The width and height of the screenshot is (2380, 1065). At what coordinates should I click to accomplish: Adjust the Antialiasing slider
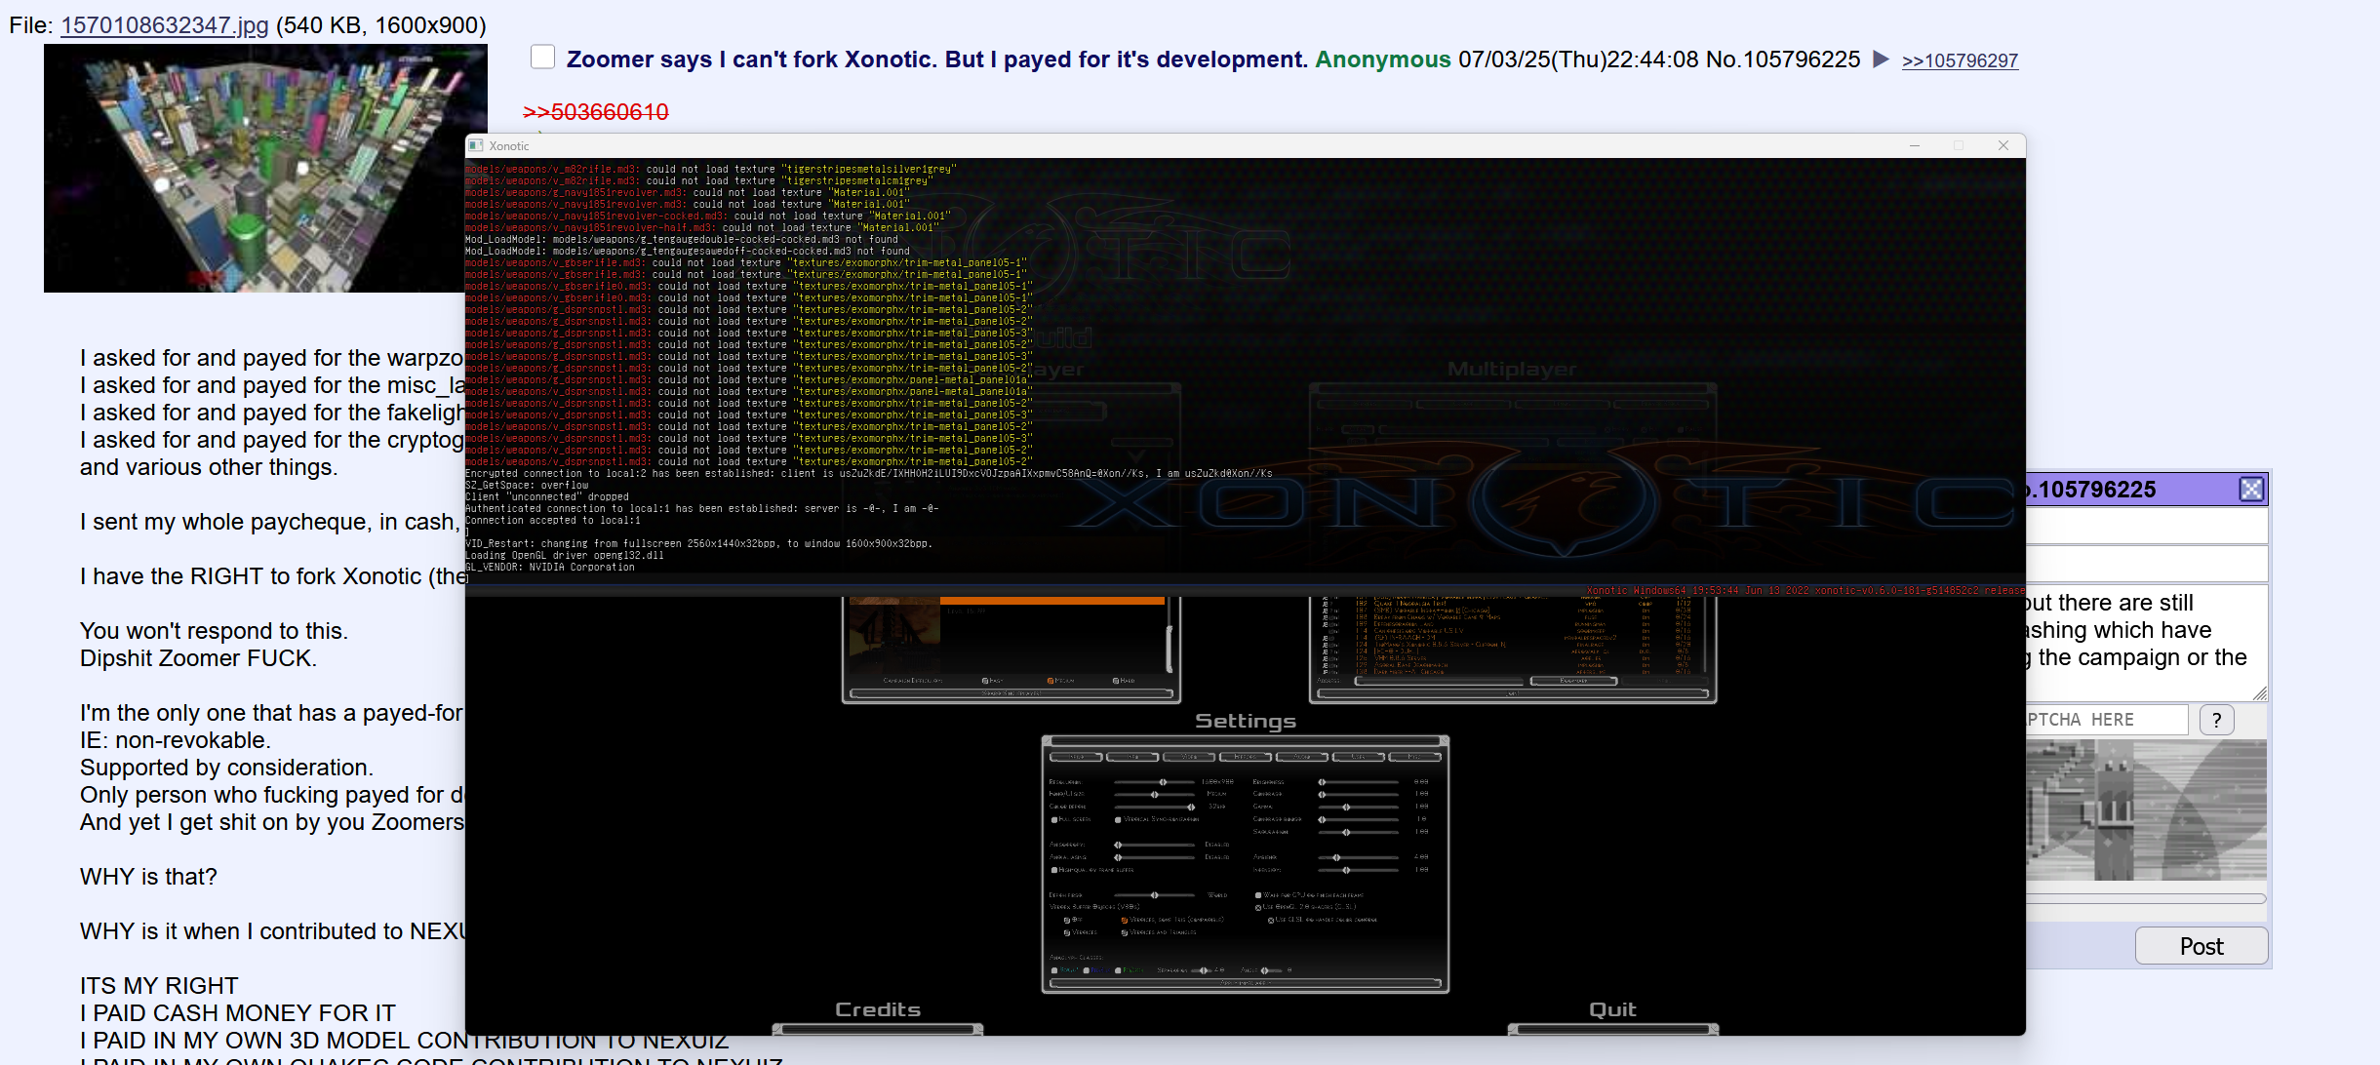(x=1155, y=857)
